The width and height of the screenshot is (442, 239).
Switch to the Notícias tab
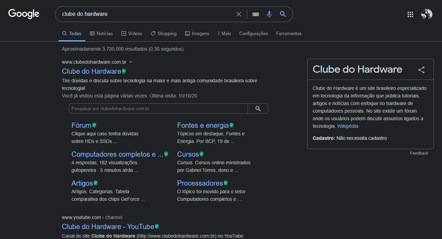(101, 33)
